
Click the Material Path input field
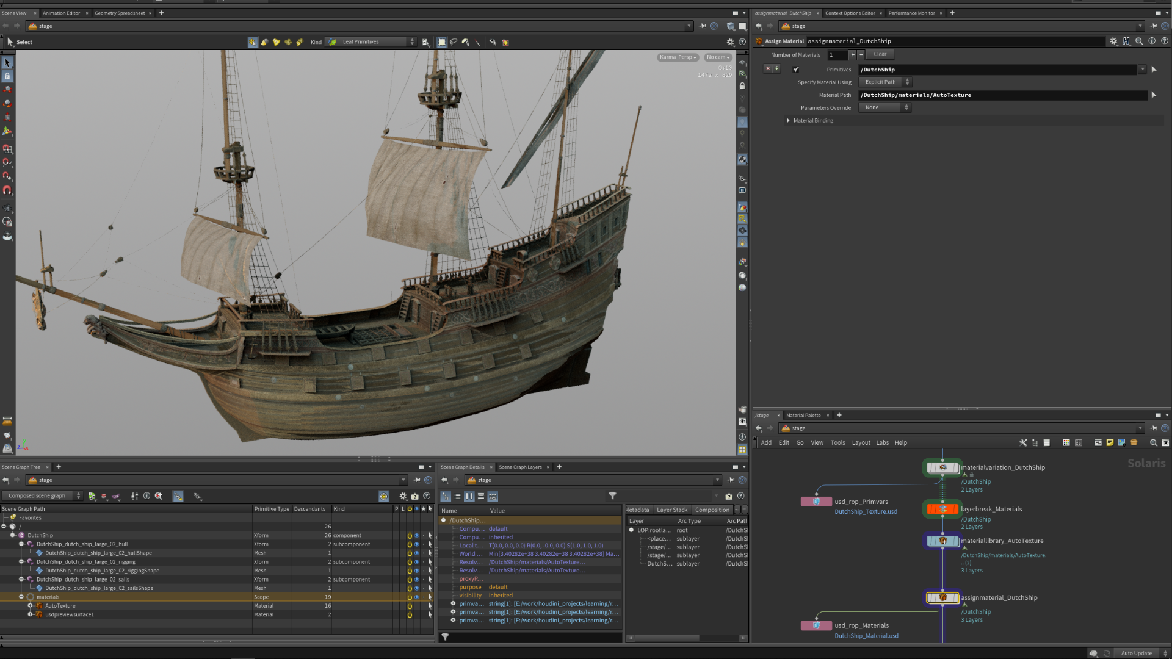(1003, 95)
